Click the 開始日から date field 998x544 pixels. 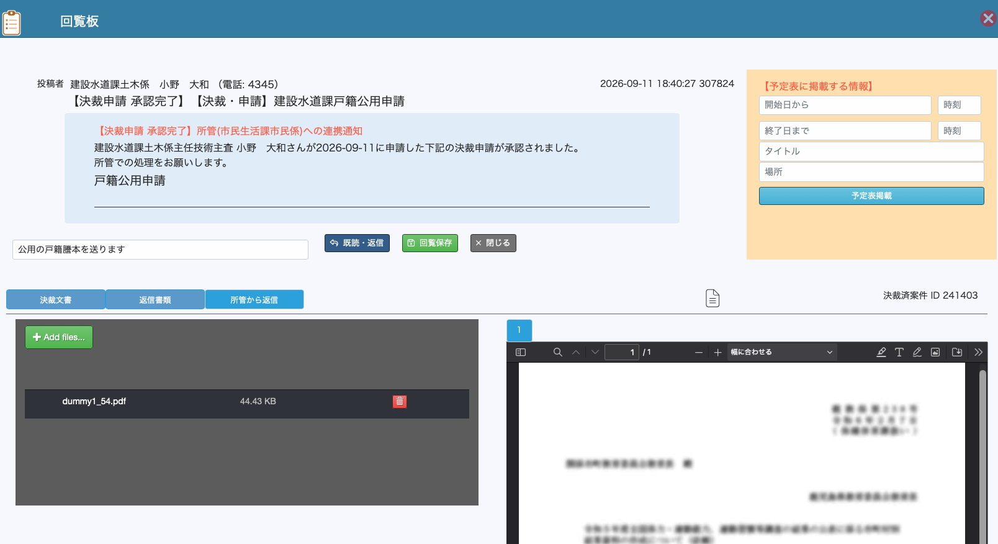pos(845,105)
